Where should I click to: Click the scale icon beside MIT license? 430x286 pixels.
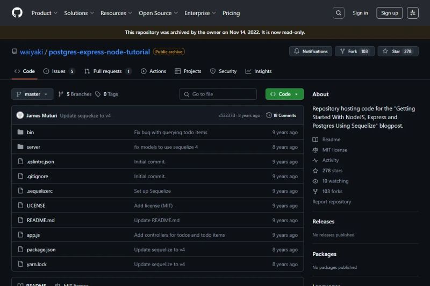[316, 150]
